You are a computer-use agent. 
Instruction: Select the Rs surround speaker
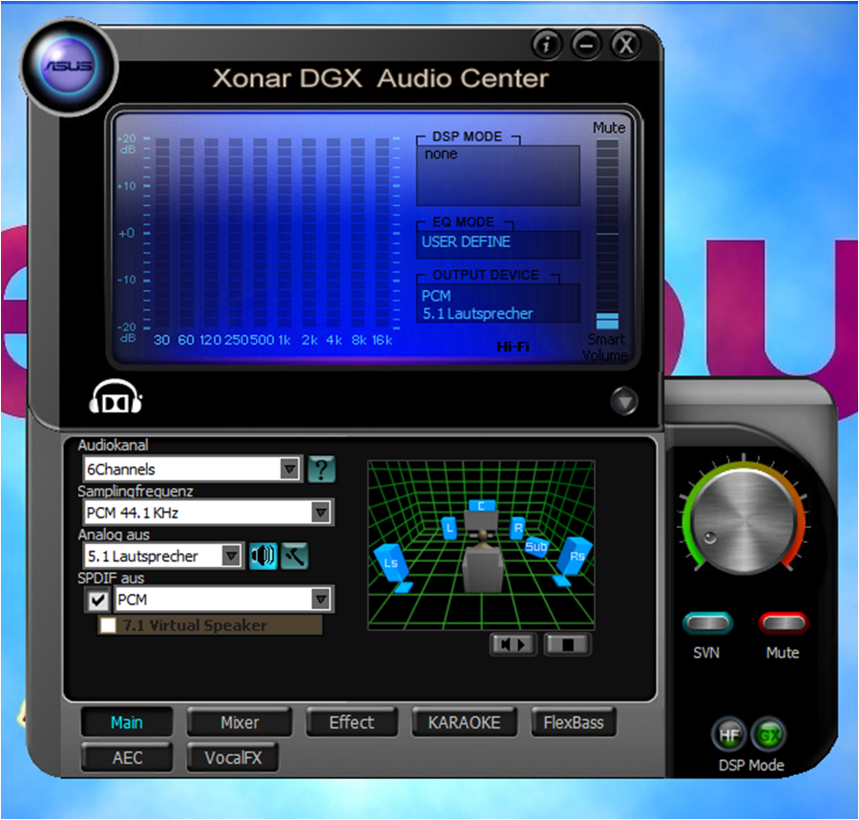(574, 559)
